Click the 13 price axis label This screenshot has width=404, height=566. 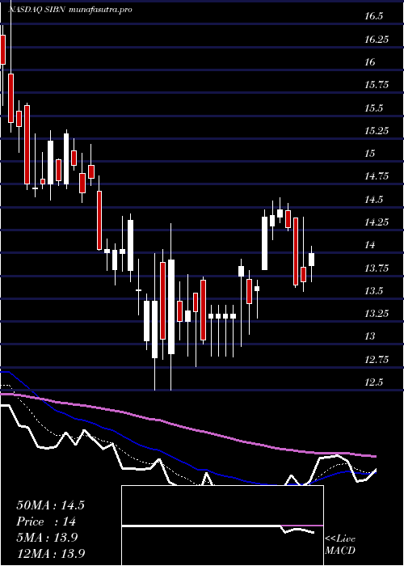370,336
